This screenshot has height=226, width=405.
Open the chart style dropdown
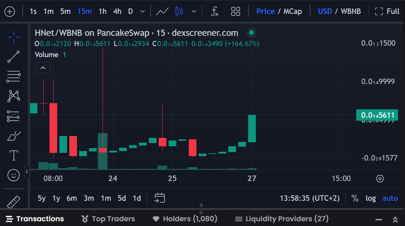(x=194, y=11)
